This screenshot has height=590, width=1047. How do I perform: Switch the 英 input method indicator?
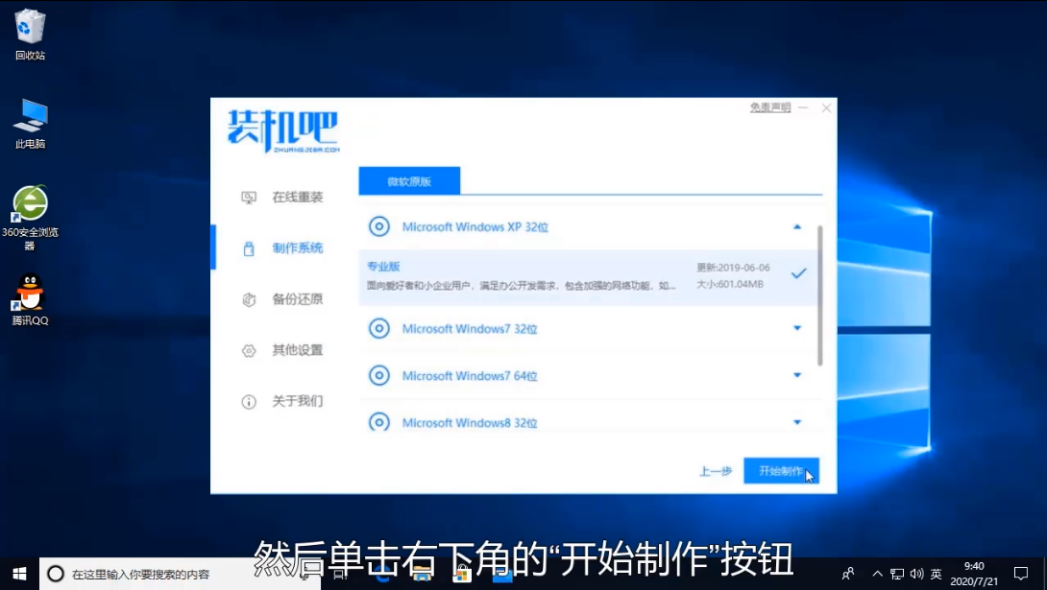[937, 574]
